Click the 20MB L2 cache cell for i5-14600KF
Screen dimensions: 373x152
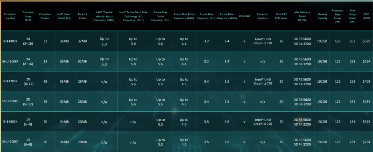pyautogui.click(x=82, y=142)
